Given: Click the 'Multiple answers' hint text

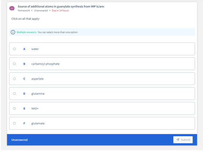Looking at the screenshot, I should [x=26, y=32].
